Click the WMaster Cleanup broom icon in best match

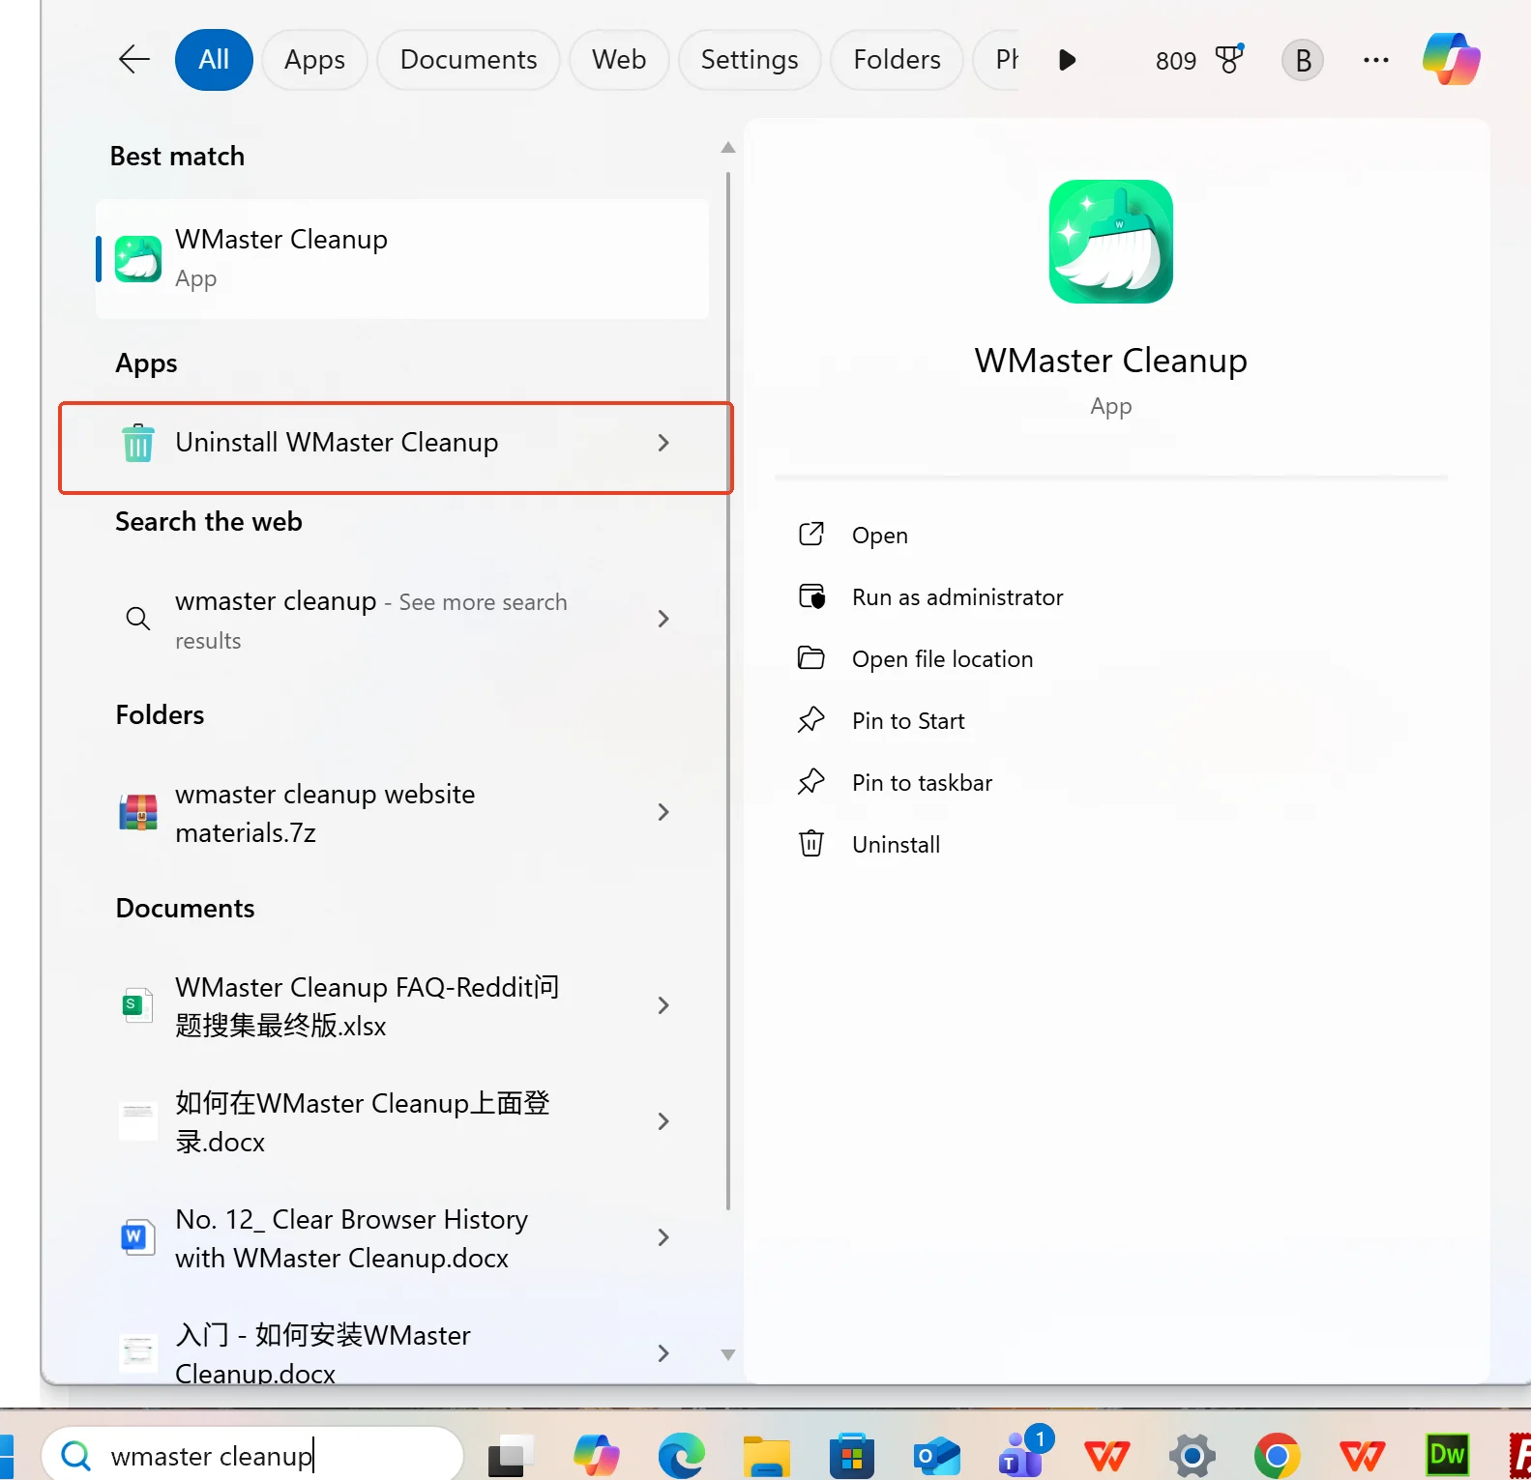pyautogui.click(x=138, y=259)
